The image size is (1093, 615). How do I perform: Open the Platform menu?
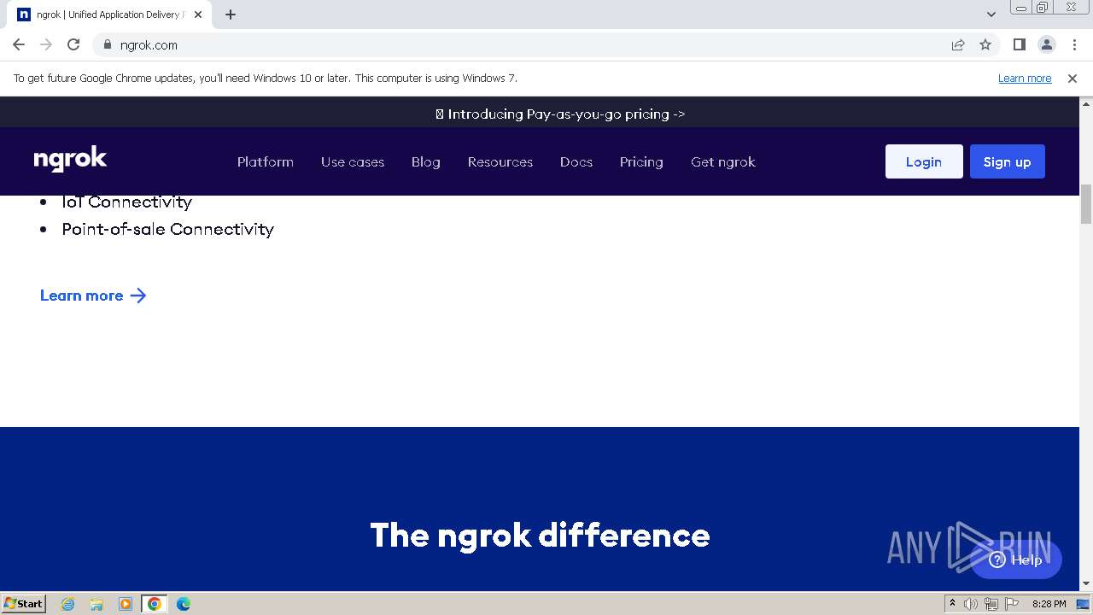pos(266,161)
